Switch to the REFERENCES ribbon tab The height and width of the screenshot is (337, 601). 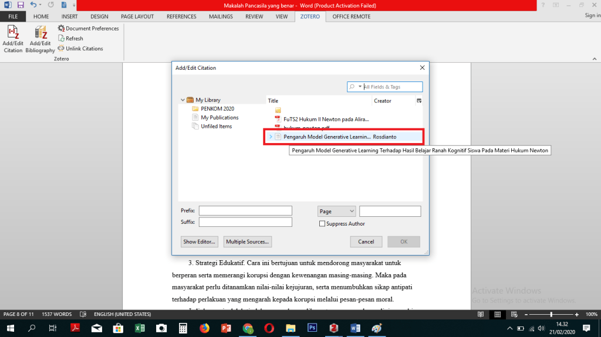[x=181, y=17]
